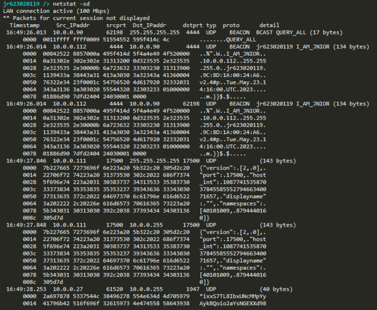Click the Timestamp column header
This screenshot has height=310, width=377.
(x=25, y=25)
